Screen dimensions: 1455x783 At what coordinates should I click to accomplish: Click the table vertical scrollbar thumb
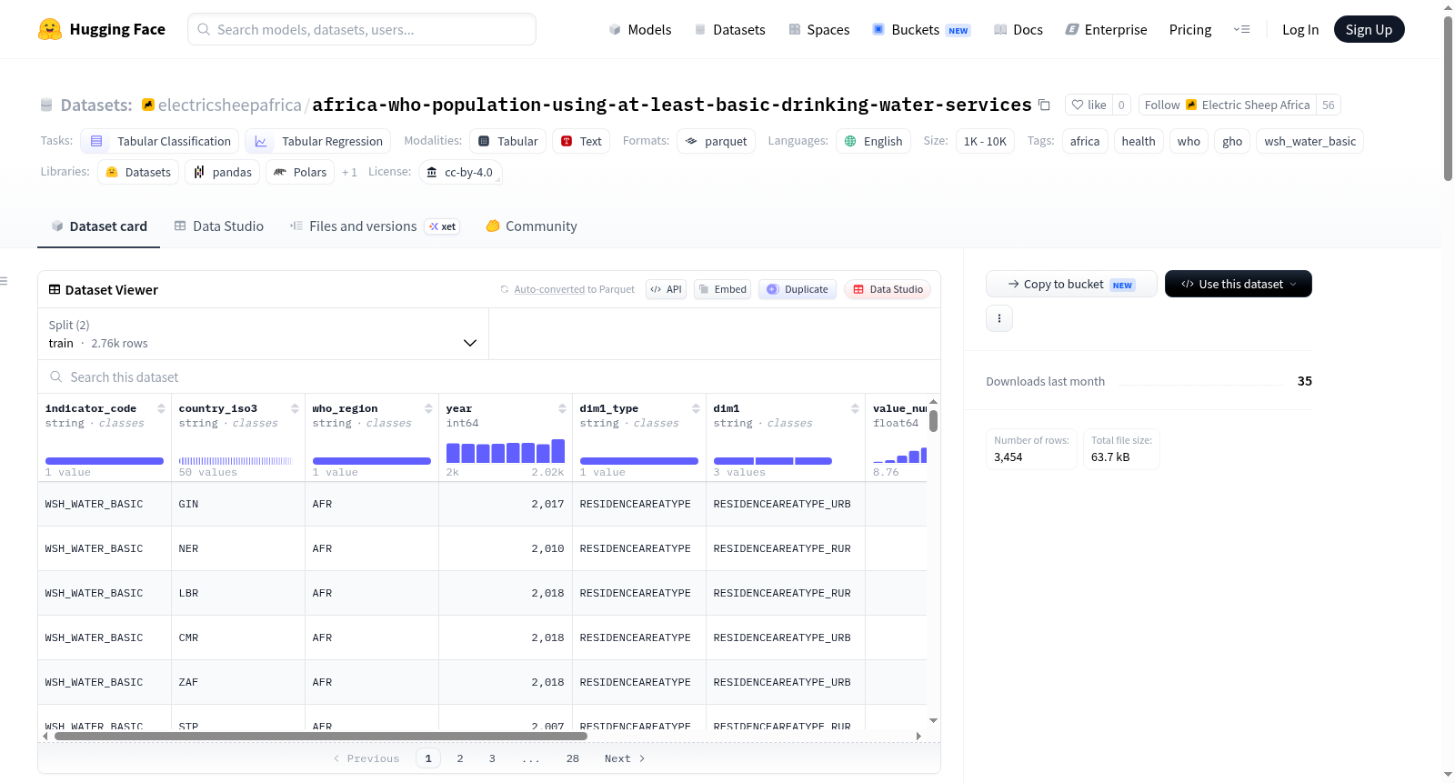(933, 421)
